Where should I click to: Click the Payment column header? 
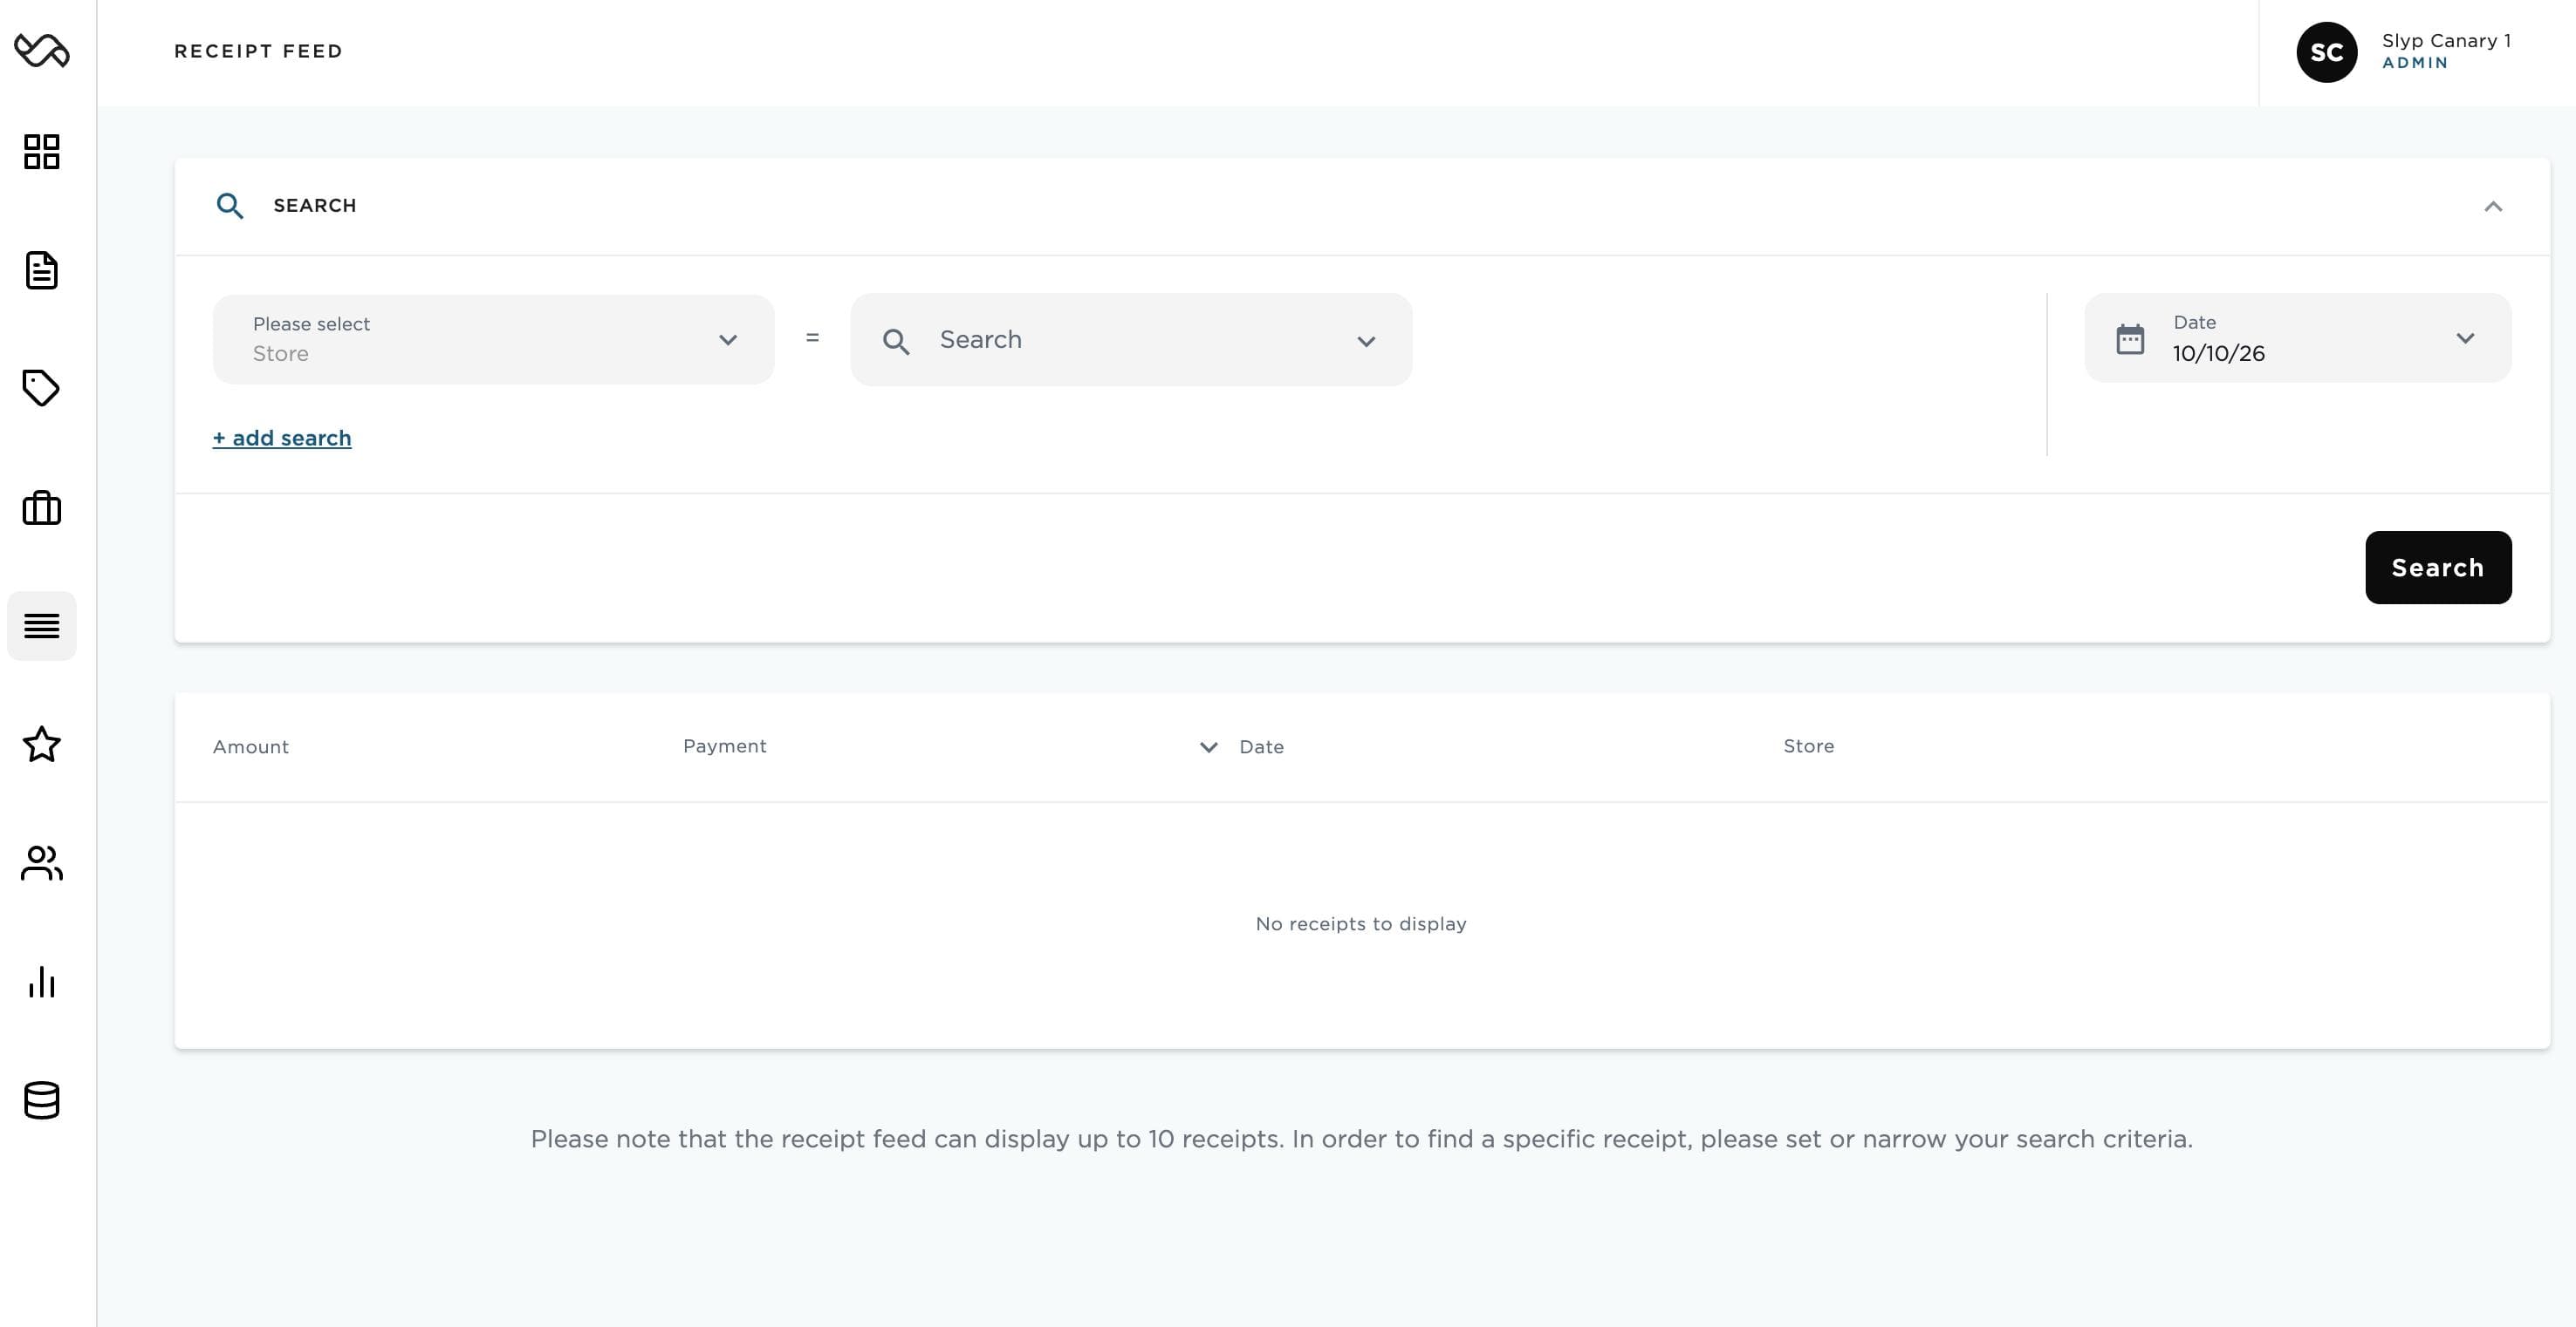click(x=725, y=745)
